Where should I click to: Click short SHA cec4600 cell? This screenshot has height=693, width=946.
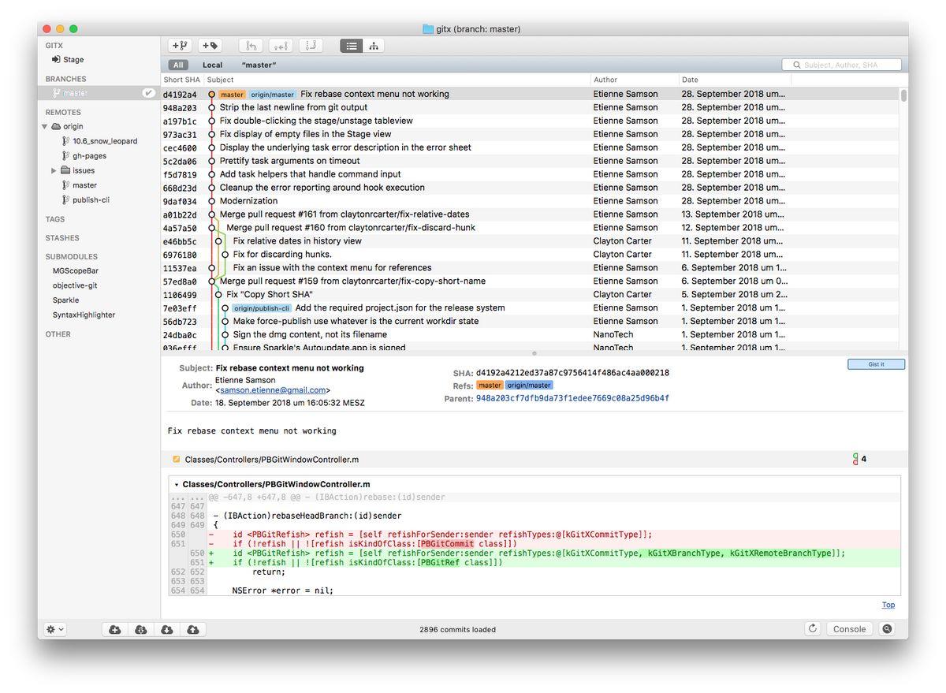(x=180, y=148)
